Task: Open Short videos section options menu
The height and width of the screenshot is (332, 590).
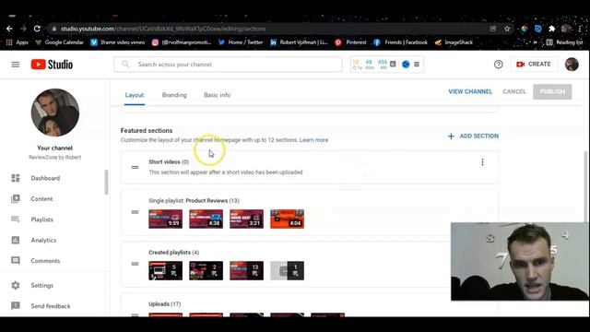Action: click(482, 162)
